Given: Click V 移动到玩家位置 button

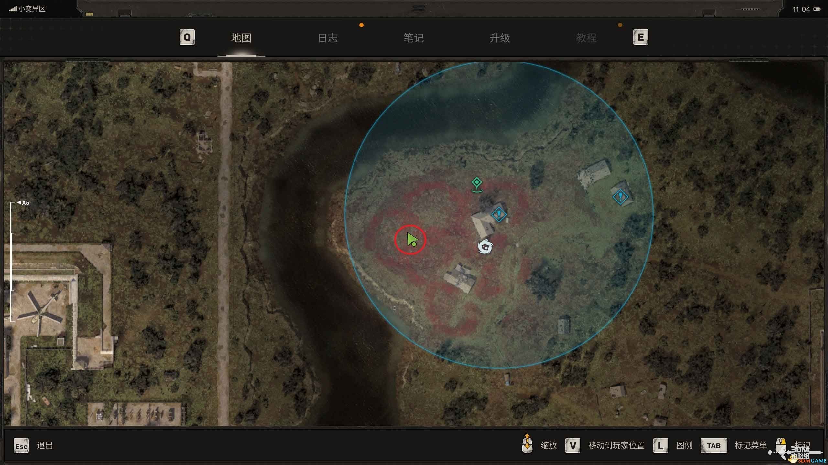Looking at the screenshot, I should click(573, 446).
